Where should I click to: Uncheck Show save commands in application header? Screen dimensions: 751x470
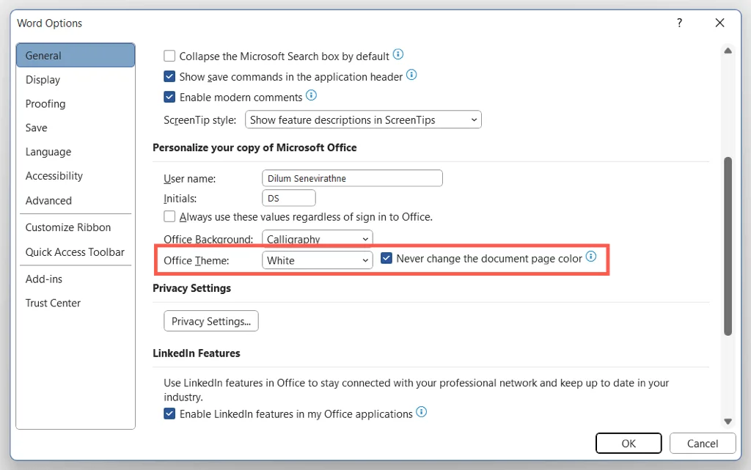pyautogui.click(x=169, y=76)
